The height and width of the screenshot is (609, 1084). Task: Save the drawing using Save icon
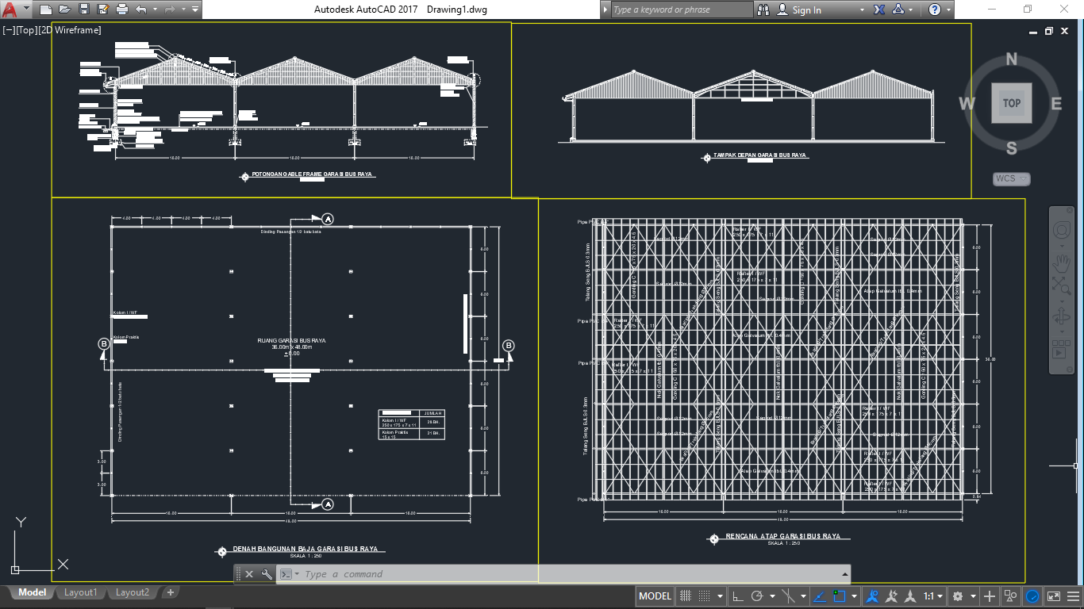coord(83,9)
